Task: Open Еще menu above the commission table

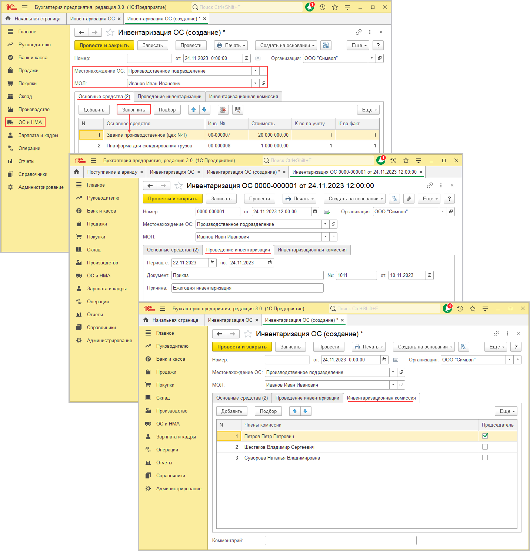Action: coord(506,411)
